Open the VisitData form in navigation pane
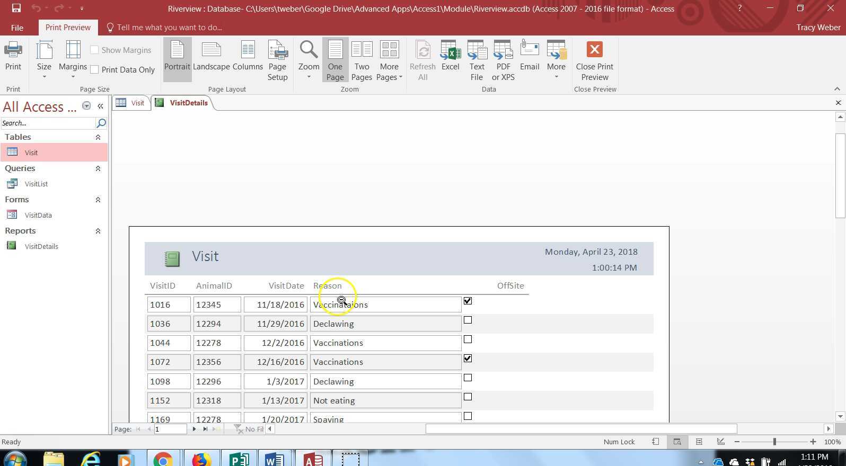The image size is (846, 466). pyautogui.click(x=38, y=215)
